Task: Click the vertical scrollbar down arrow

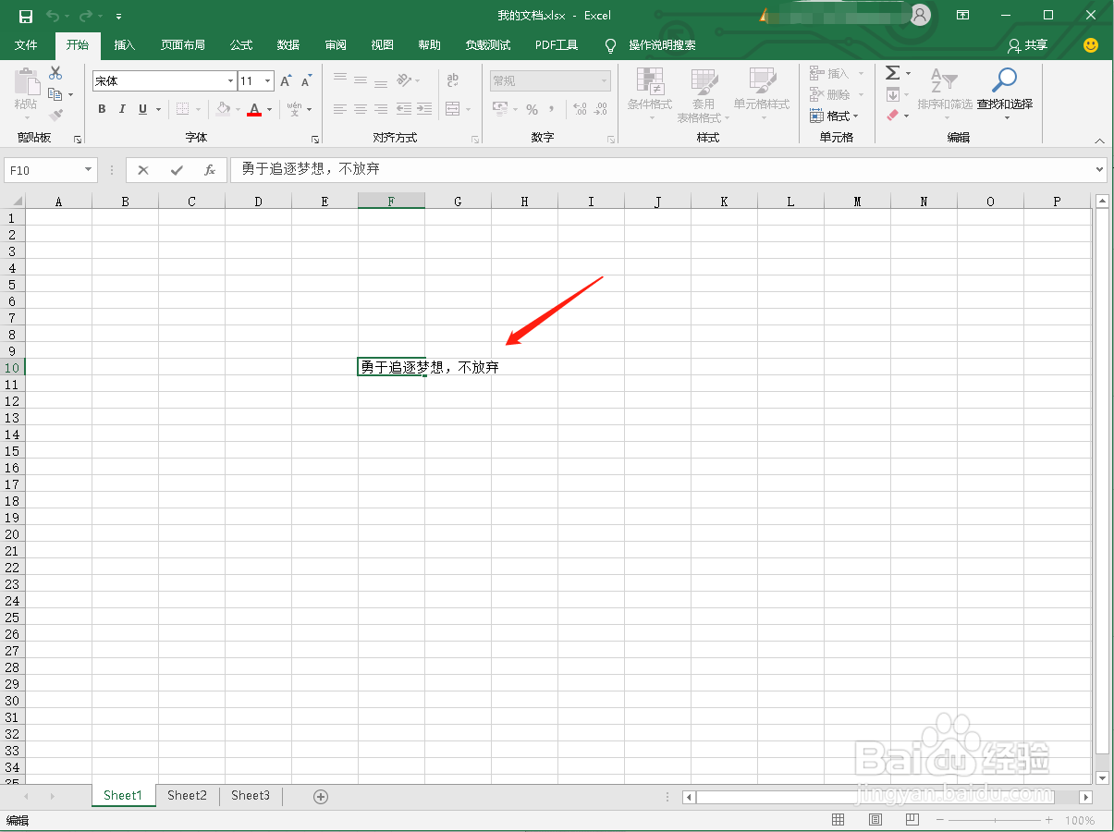Action: coord(1102,778)
